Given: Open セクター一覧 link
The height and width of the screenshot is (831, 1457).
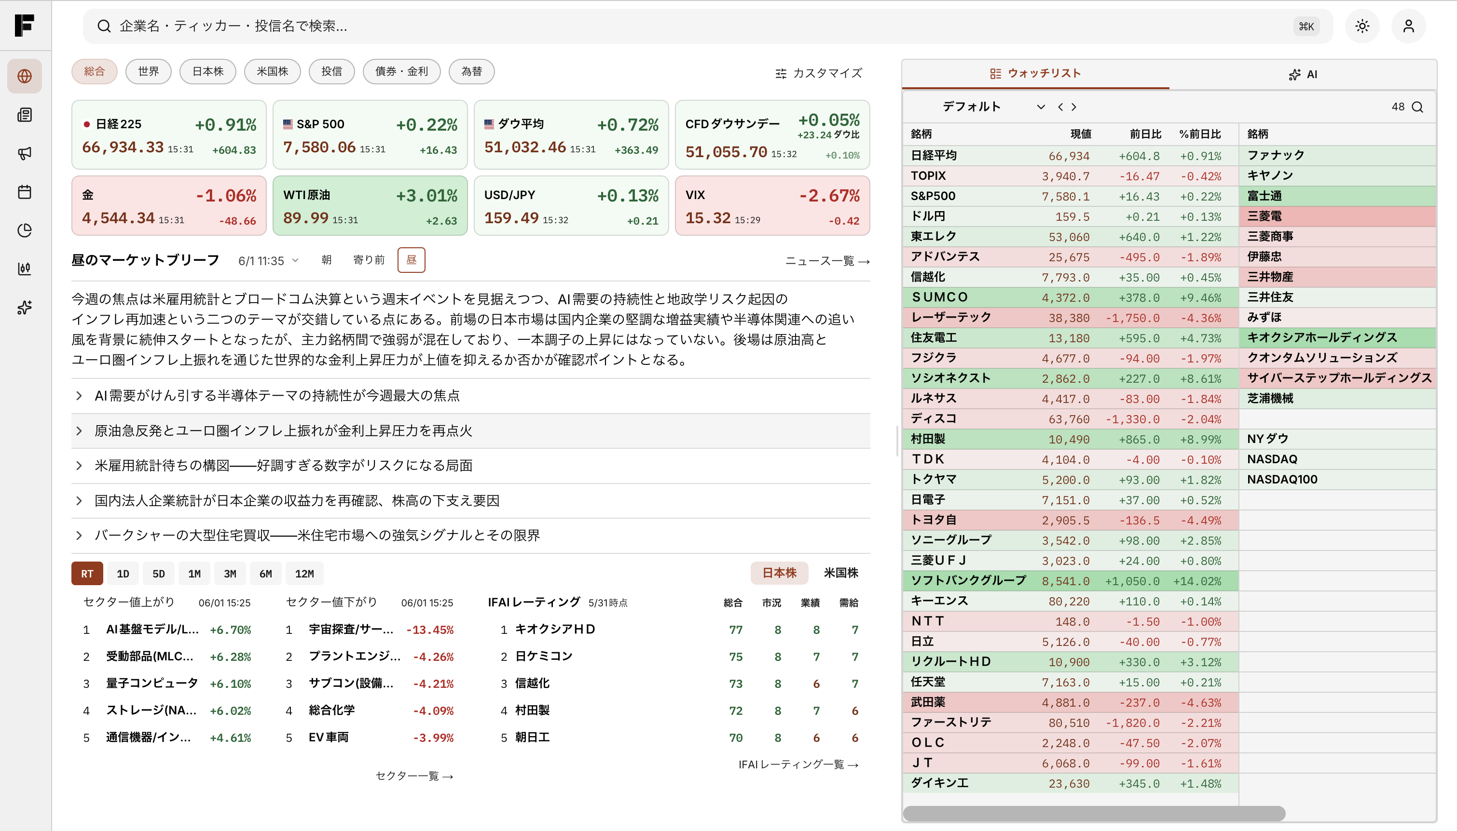Looking at the screenshot, I should pyautogui.click(x=414, y=776).
